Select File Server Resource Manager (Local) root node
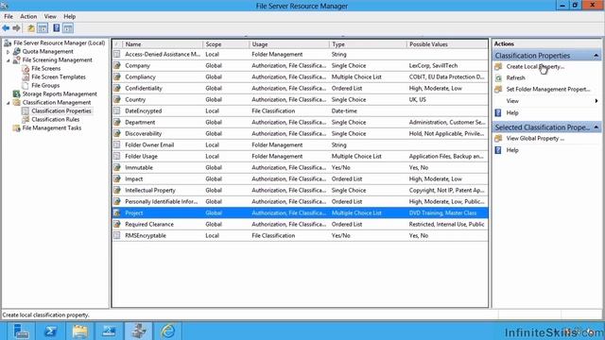 59,42
